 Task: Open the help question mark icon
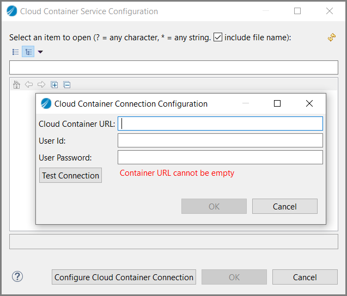[17, 276]
